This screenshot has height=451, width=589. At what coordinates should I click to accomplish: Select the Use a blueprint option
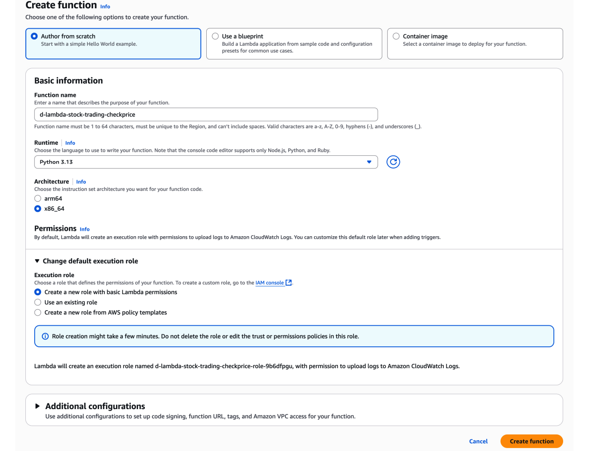click(215, 36)
